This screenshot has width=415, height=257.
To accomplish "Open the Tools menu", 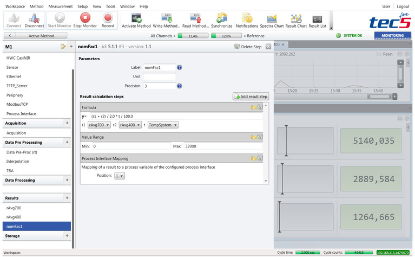I will click(110, 6).
